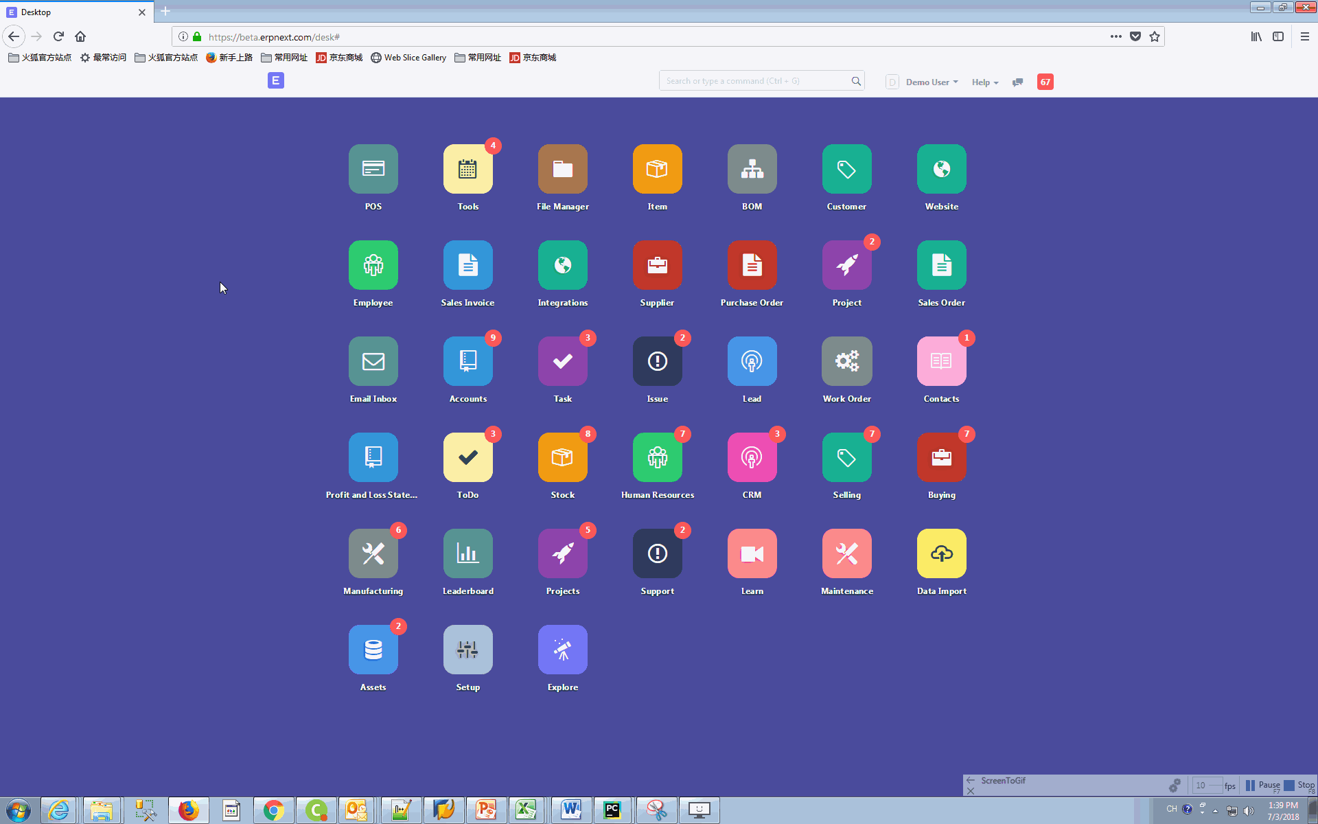Viewport: 1318px width, 824px height.
Task: View the 67 pending notifications badge
Action: click(x=1045, y=82)
